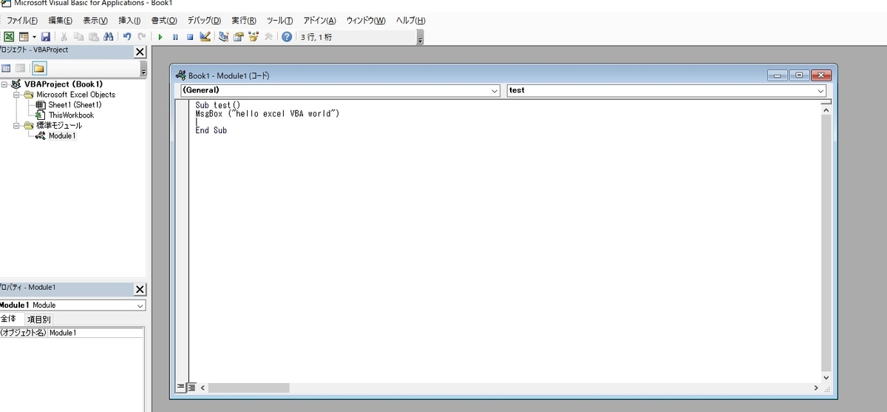Select Module1 in project tree
This screenshot has width=887, height=412.
click(x=62, y=136)
